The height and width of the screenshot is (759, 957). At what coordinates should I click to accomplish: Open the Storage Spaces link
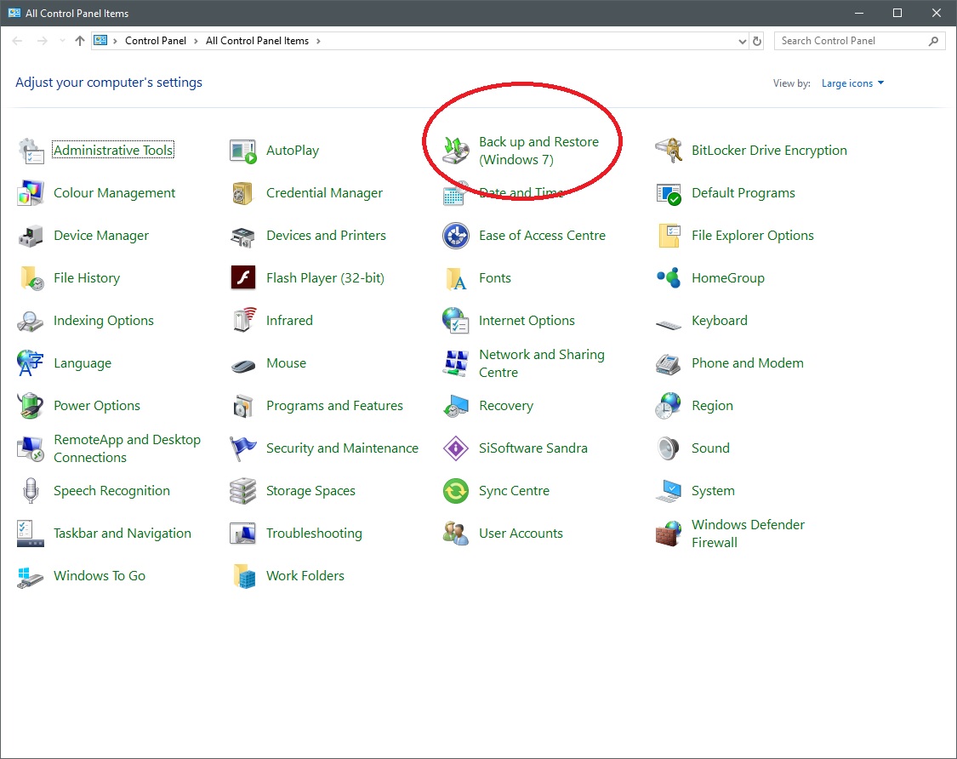[x=310, y=491]
